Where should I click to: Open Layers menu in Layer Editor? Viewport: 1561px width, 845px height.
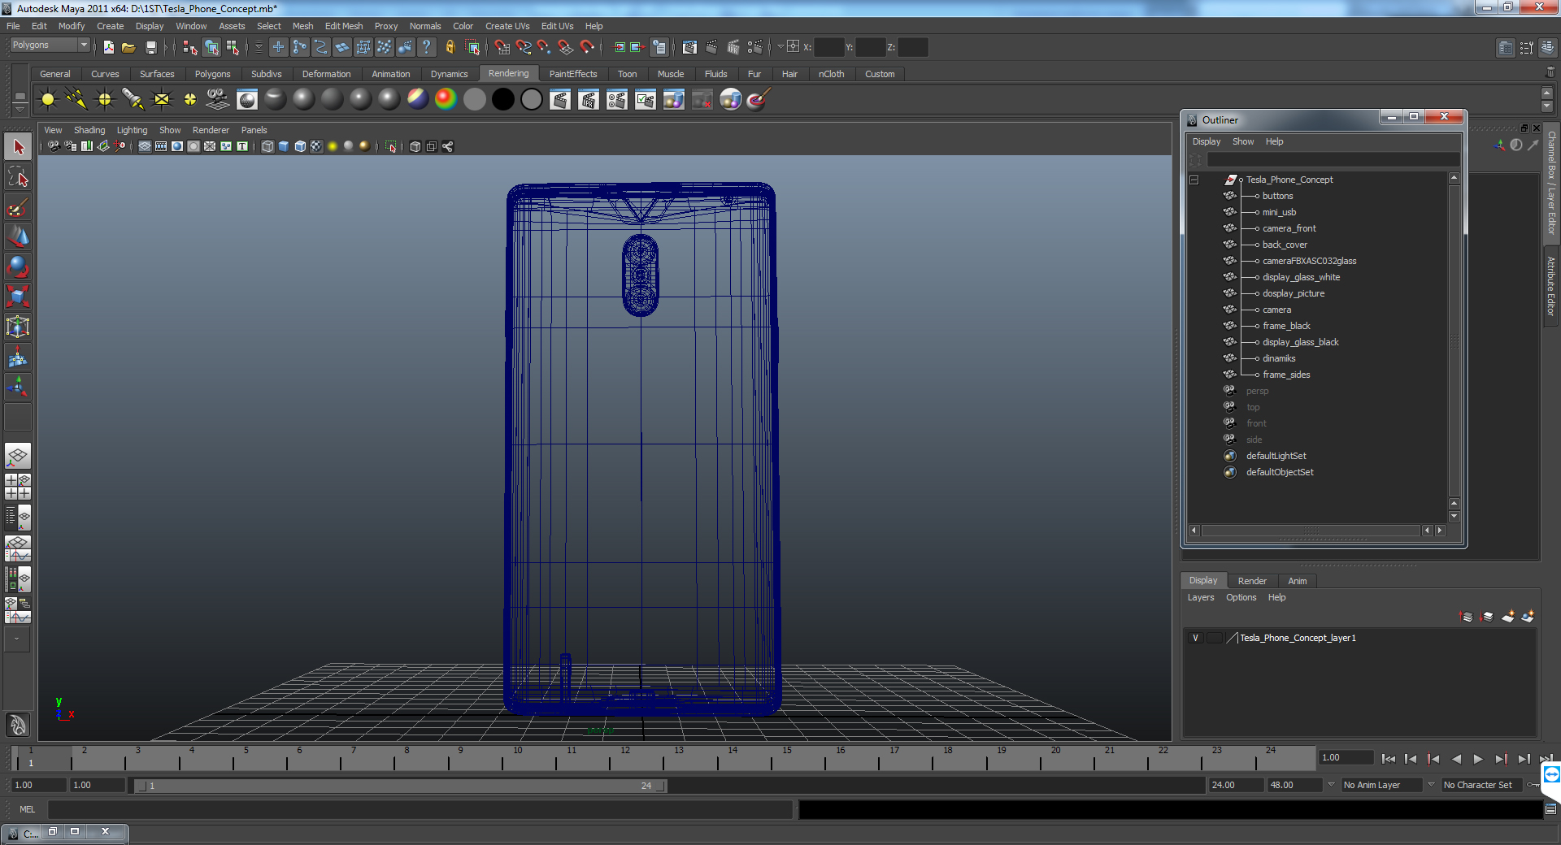1200,597
